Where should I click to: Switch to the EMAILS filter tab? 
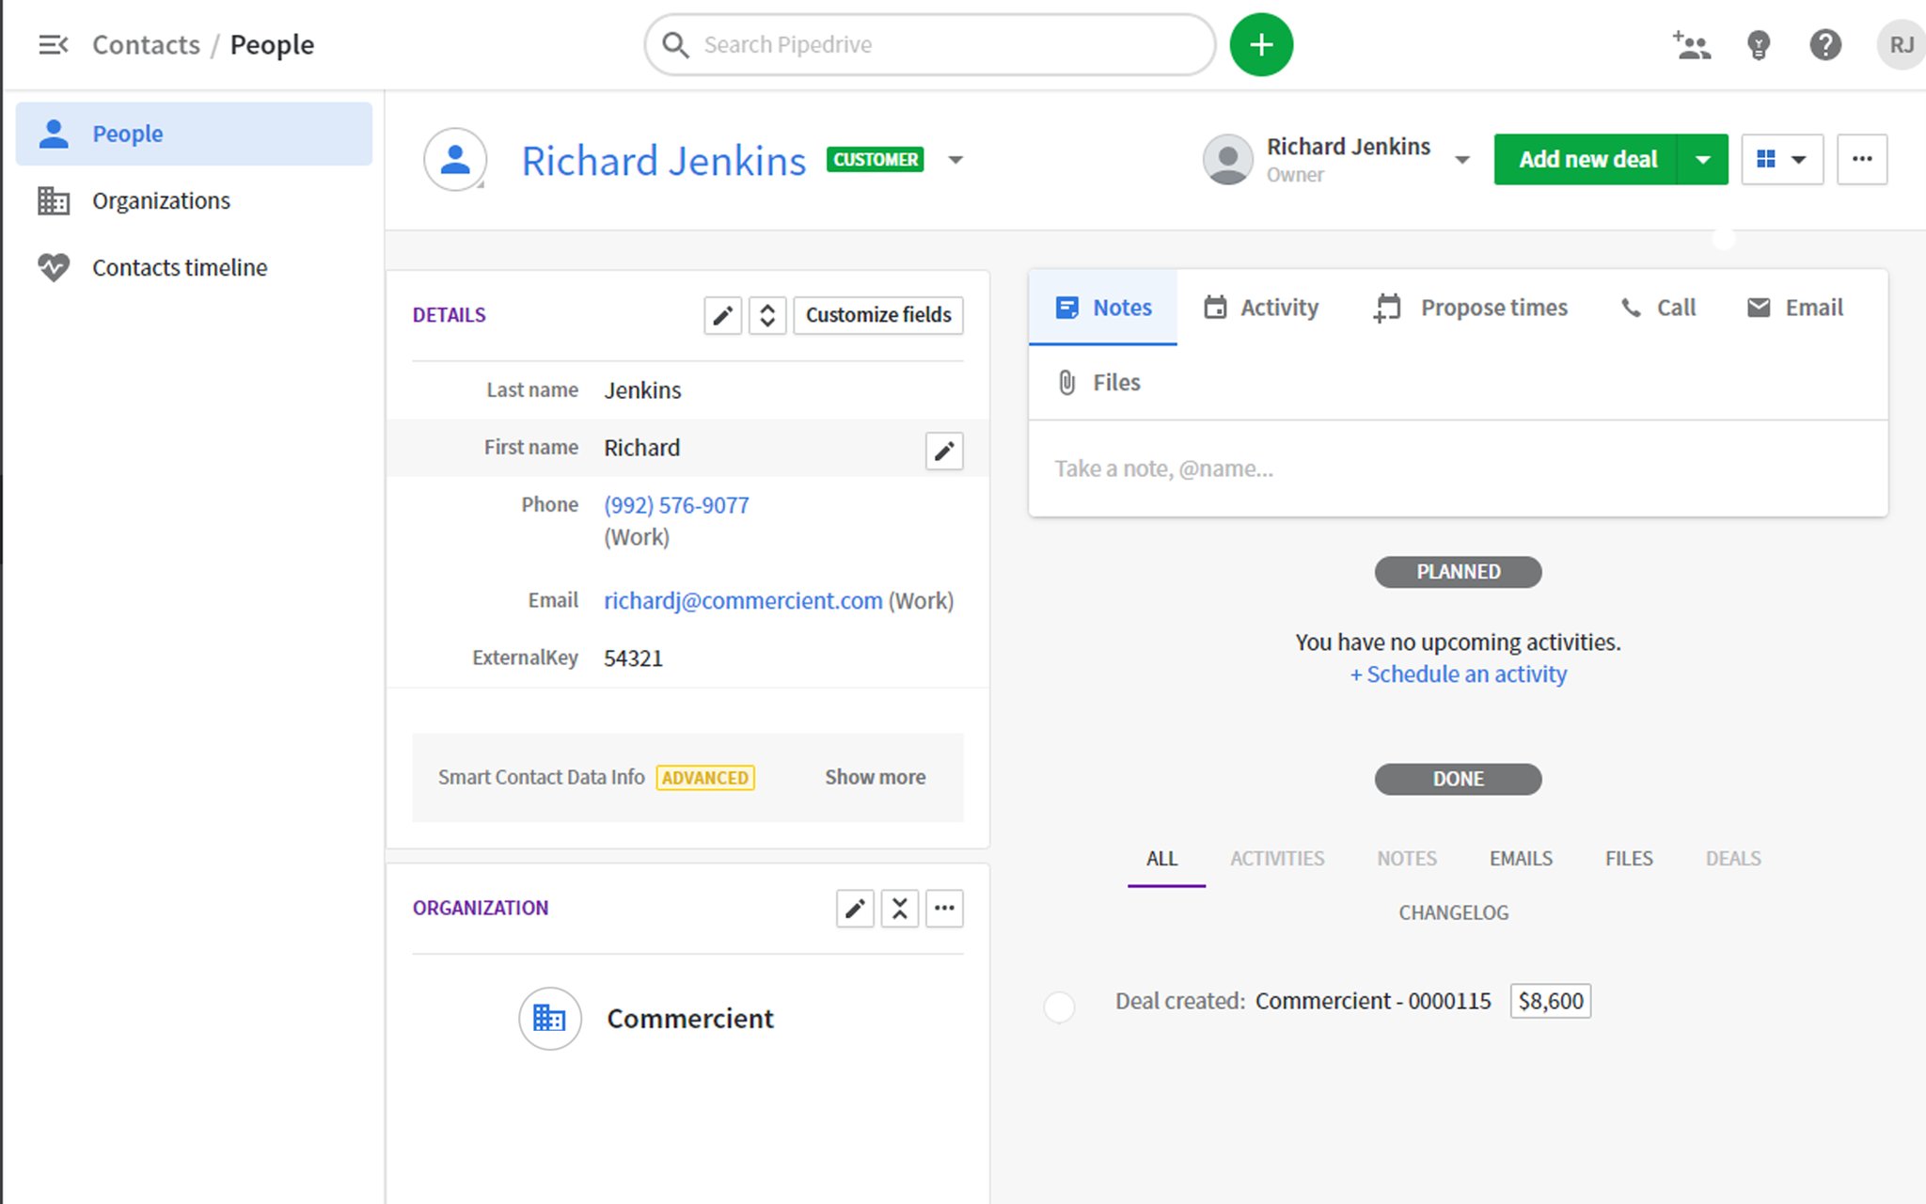1520,858
